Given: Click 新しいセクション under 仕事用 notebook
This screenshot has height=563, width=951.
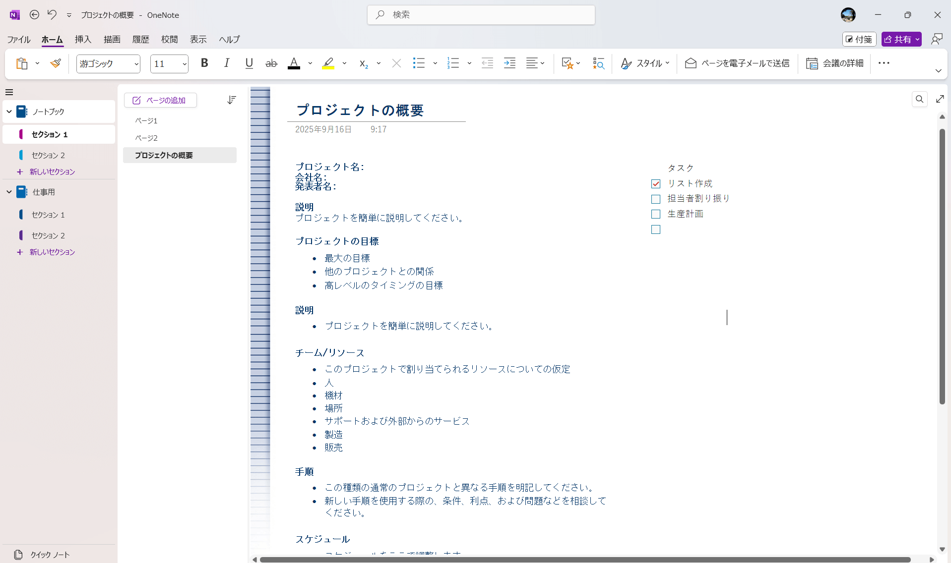Looking at the screenshot, I should (52, 252).
